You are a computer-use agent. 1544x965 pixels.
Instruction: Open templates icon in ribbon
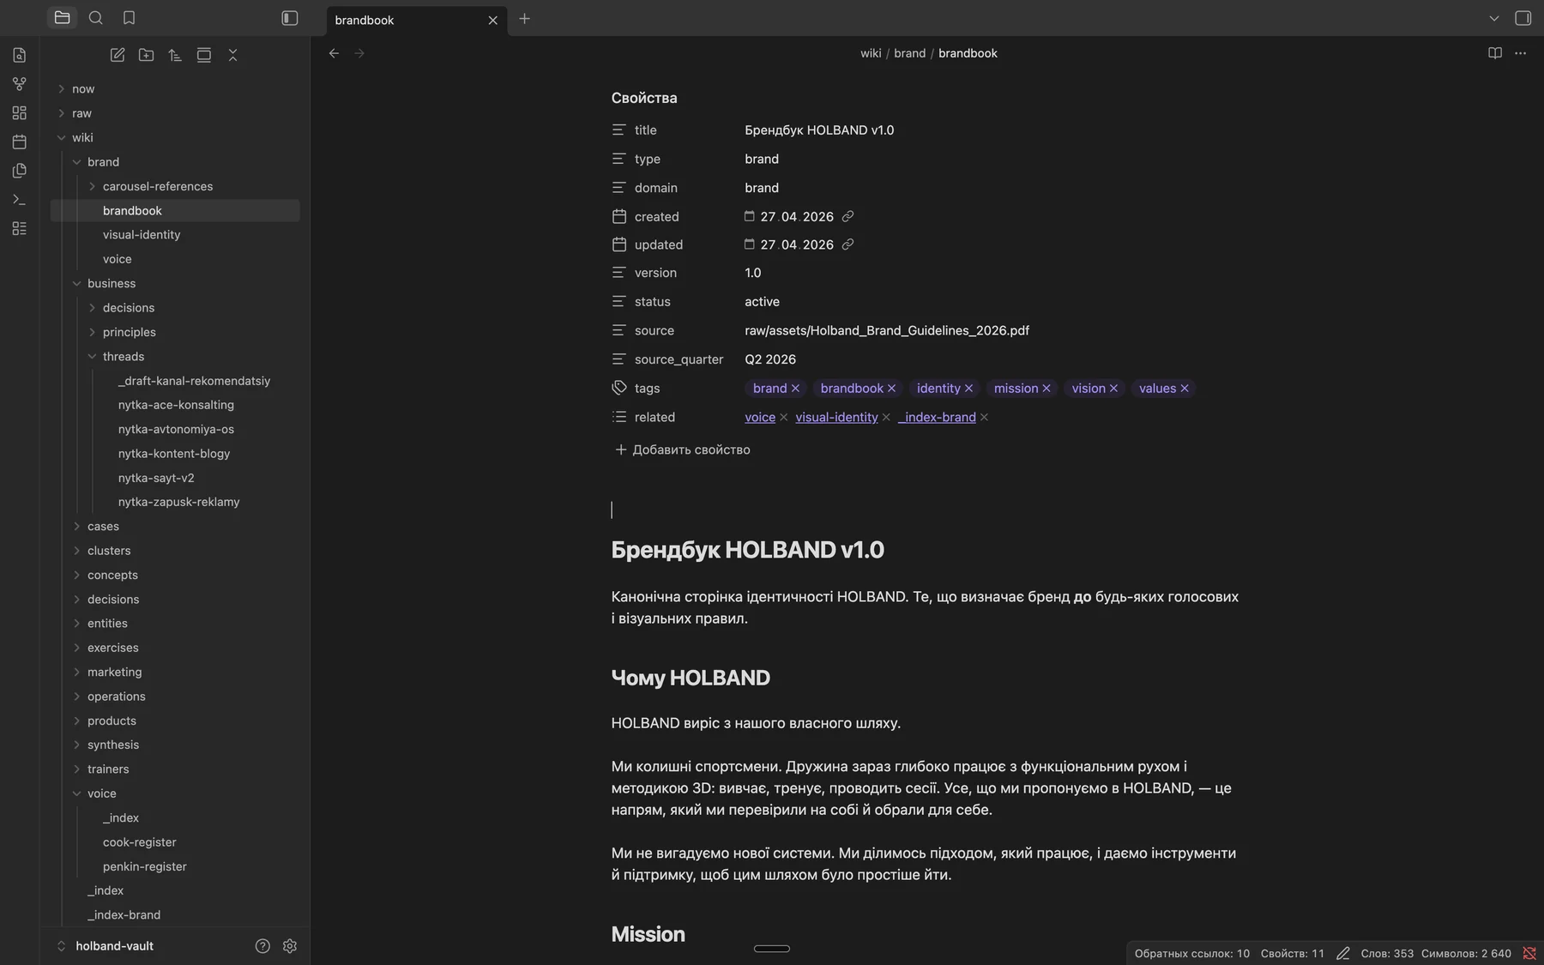click(20, 171)
